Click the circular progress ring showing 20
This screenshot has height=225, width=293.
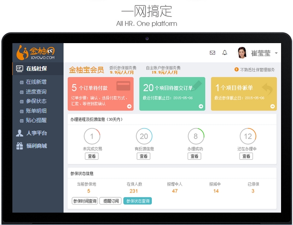(x=144, y=136)
